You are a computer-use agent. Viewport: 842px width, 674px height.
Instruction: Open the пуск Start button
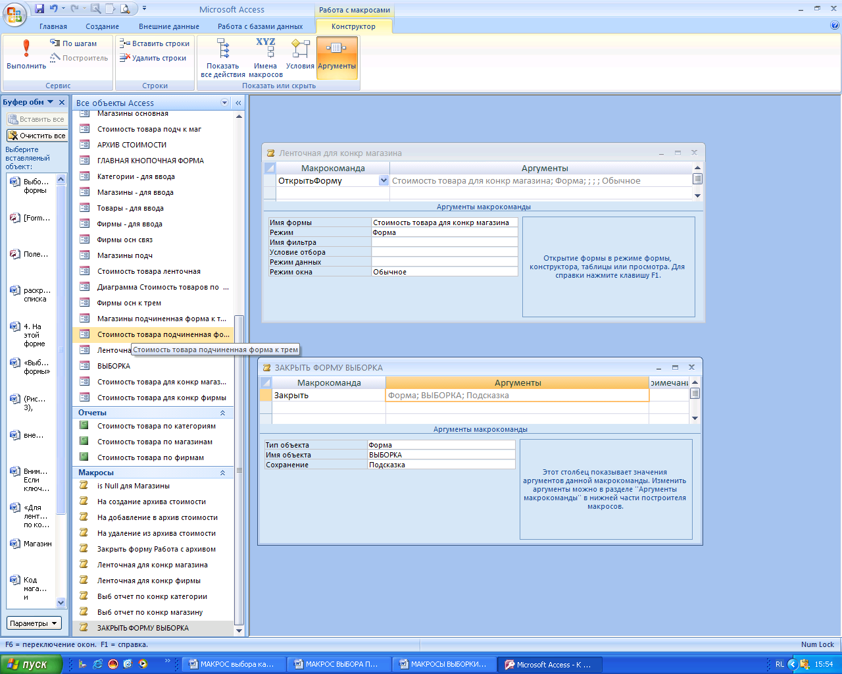click(32, 664)
